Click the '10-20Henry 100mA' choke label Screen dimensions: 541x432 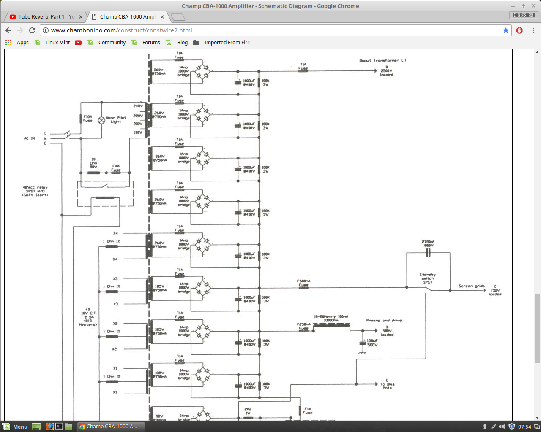click(x=331, y=318)
